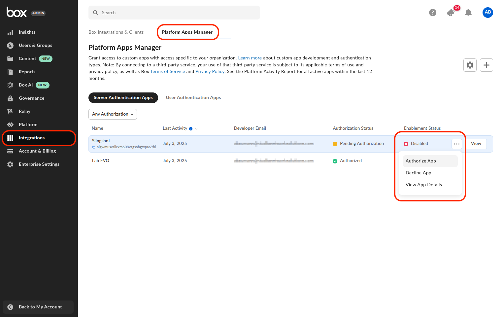Choose Authorize App from menu

(430, 161)
